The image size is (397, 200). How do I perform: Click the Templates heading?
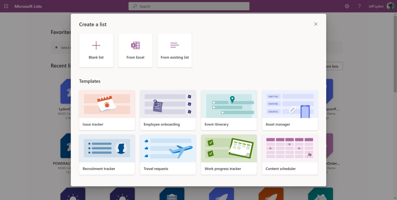(x=90, y=81)
